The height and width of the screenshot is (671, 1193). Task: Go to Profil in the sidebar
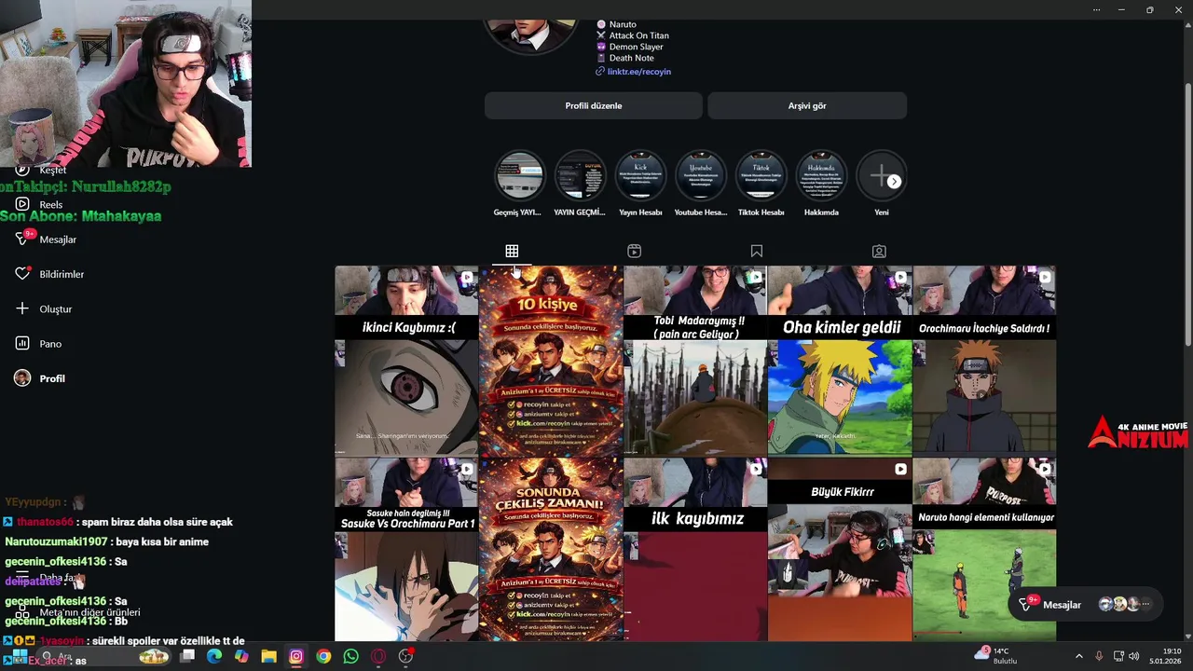click(x=40, y=378)
